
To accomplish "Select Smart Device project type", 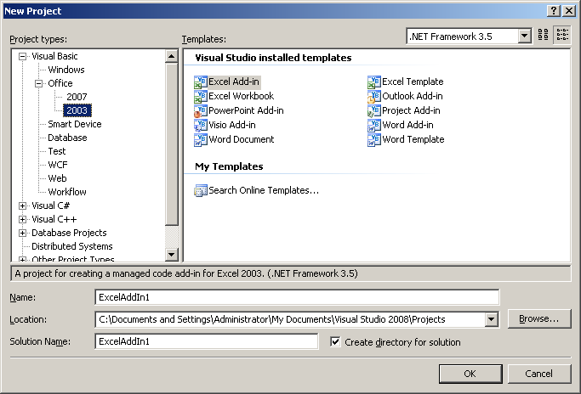I will (75, 124).
